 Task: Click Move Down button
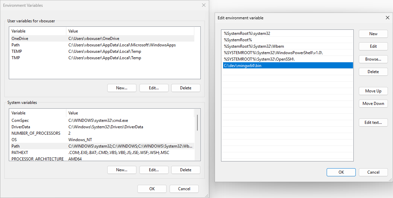point(373,103)
